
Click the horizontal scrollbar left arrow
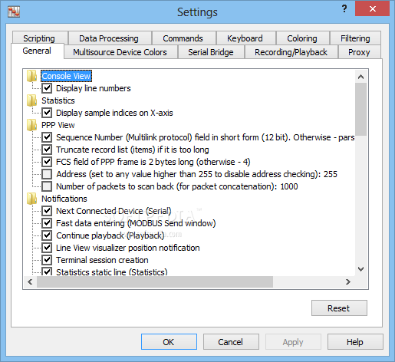pyautogui.click(x=30, y=281)
